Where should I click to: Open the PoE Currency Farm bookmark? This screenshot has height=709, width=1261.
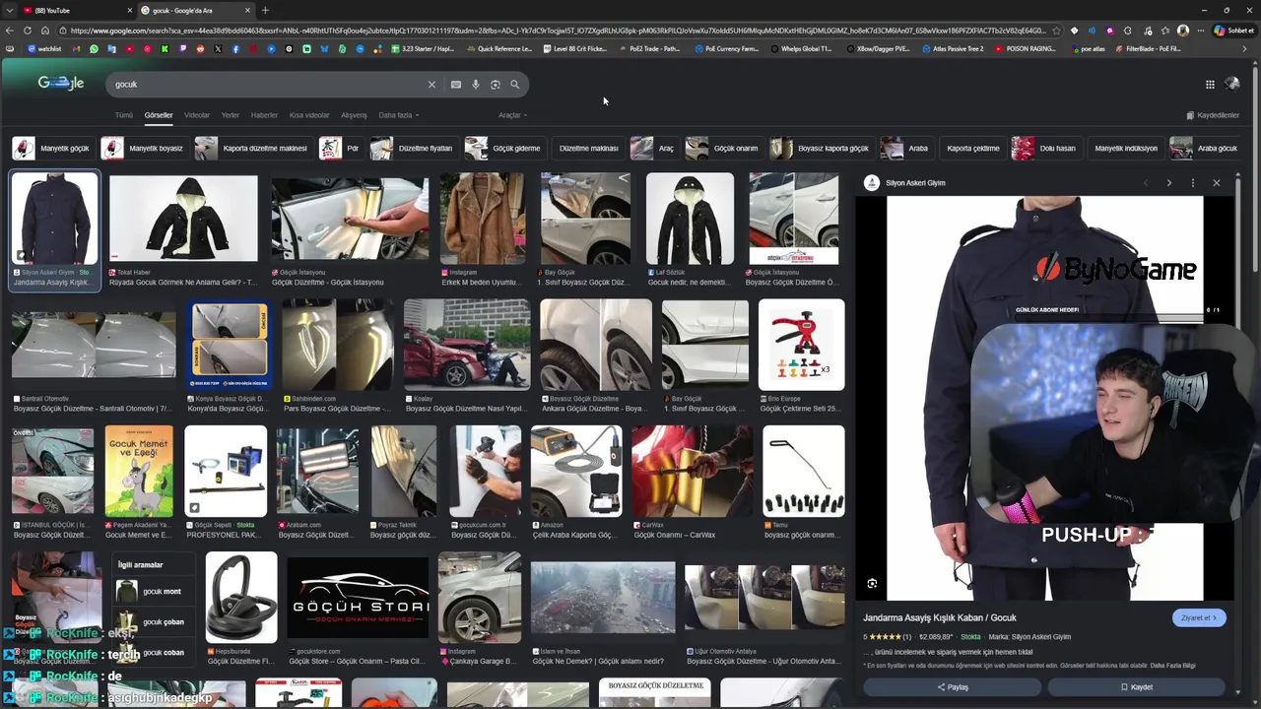coord(727,48)
